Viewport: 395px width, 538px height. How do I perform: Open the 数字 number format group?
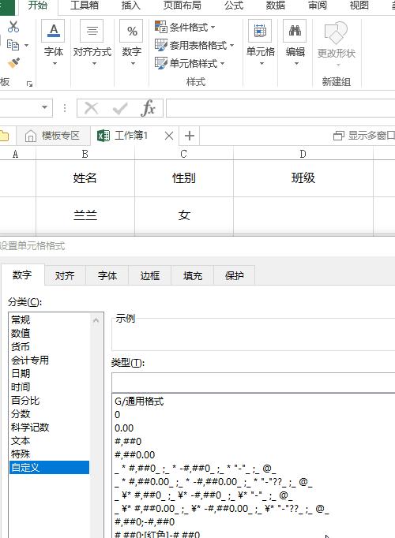pos(132,43)
